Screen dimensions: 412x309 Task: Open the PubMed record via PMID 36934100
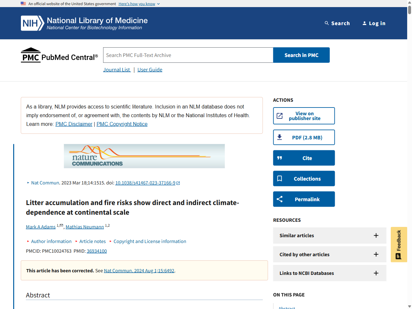point(97,251)
